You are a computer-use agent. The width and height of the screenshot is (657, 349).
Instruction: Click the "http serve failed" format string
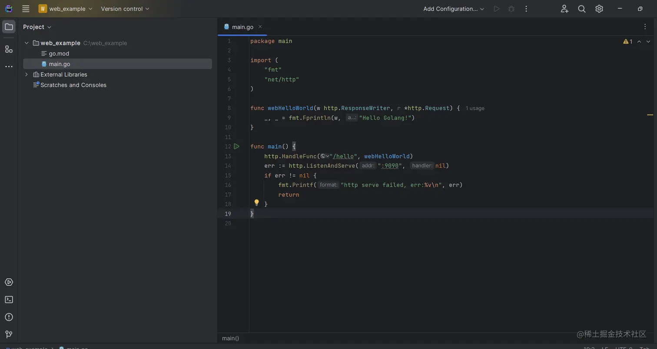point(391,185)
